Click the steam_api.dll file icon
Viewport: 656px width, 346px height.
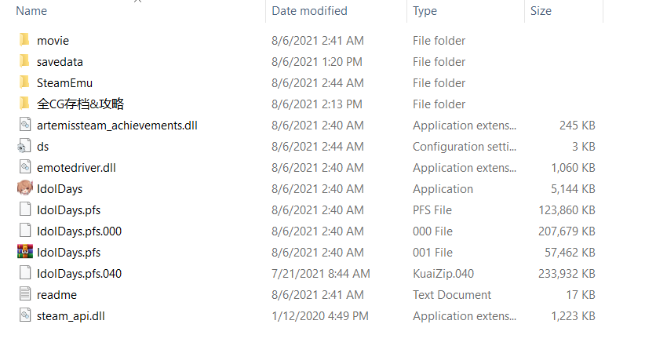point(24,315)
